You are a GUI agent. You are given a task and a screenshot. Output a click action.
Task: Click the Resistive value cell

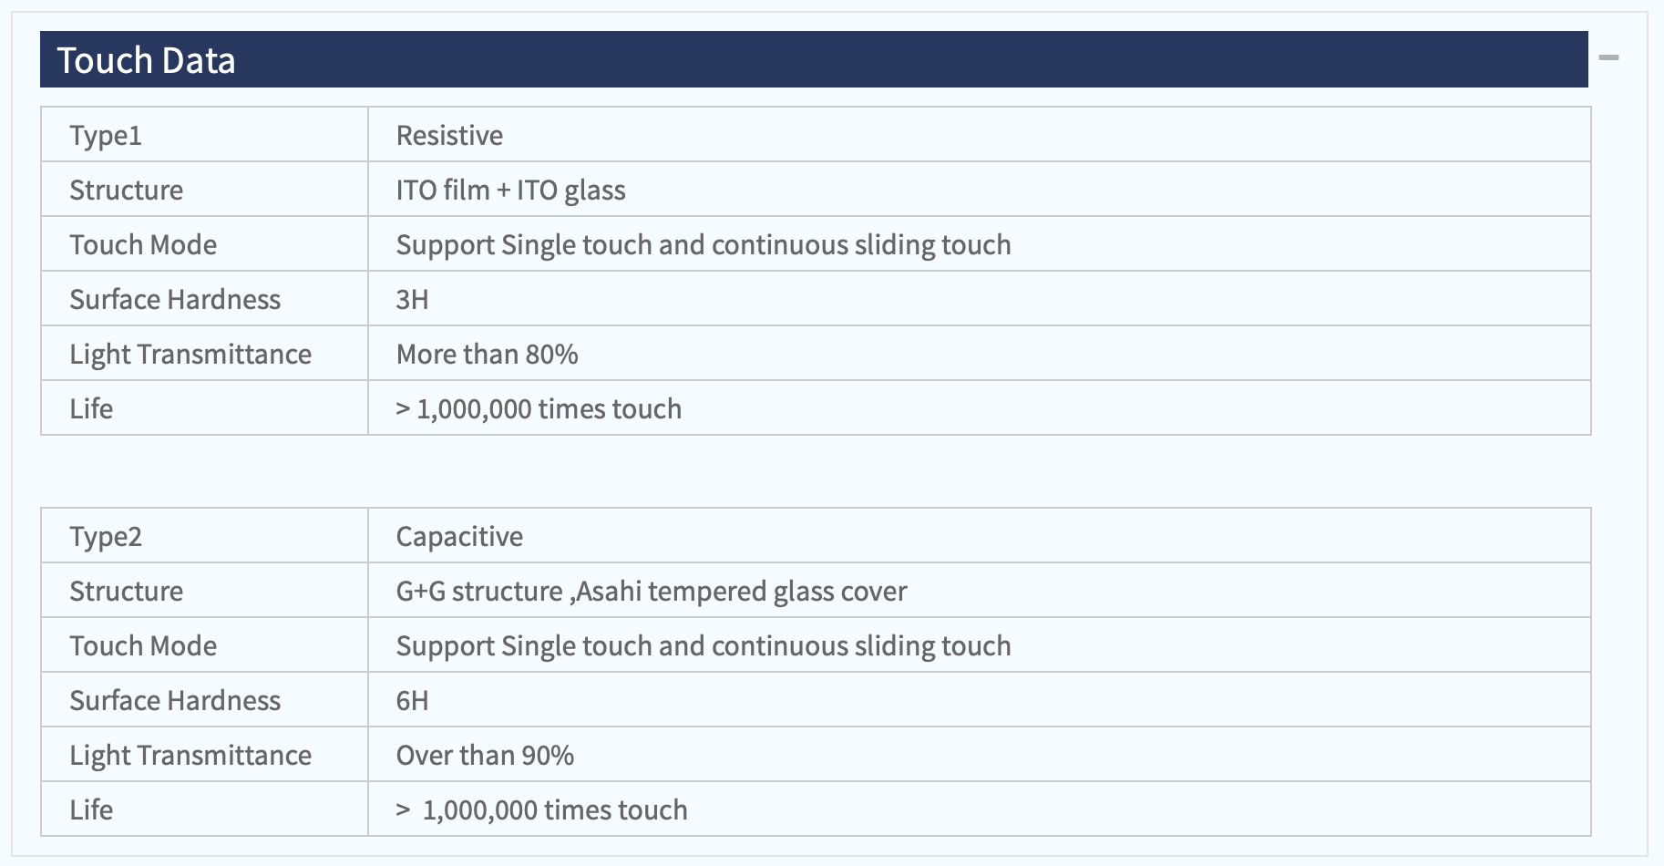(x=980, y=135)
